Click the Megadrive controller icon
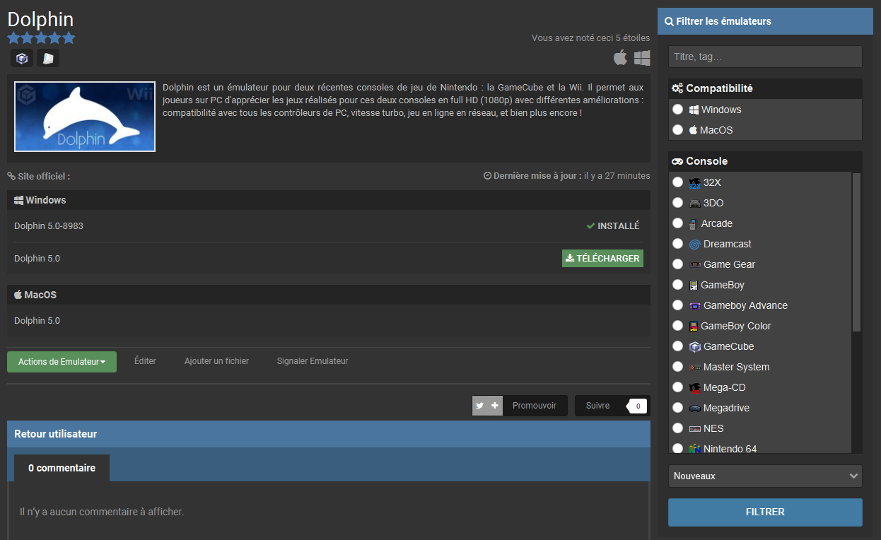The width and height of the screenshot is (881, 540). [x=694, y=408]
